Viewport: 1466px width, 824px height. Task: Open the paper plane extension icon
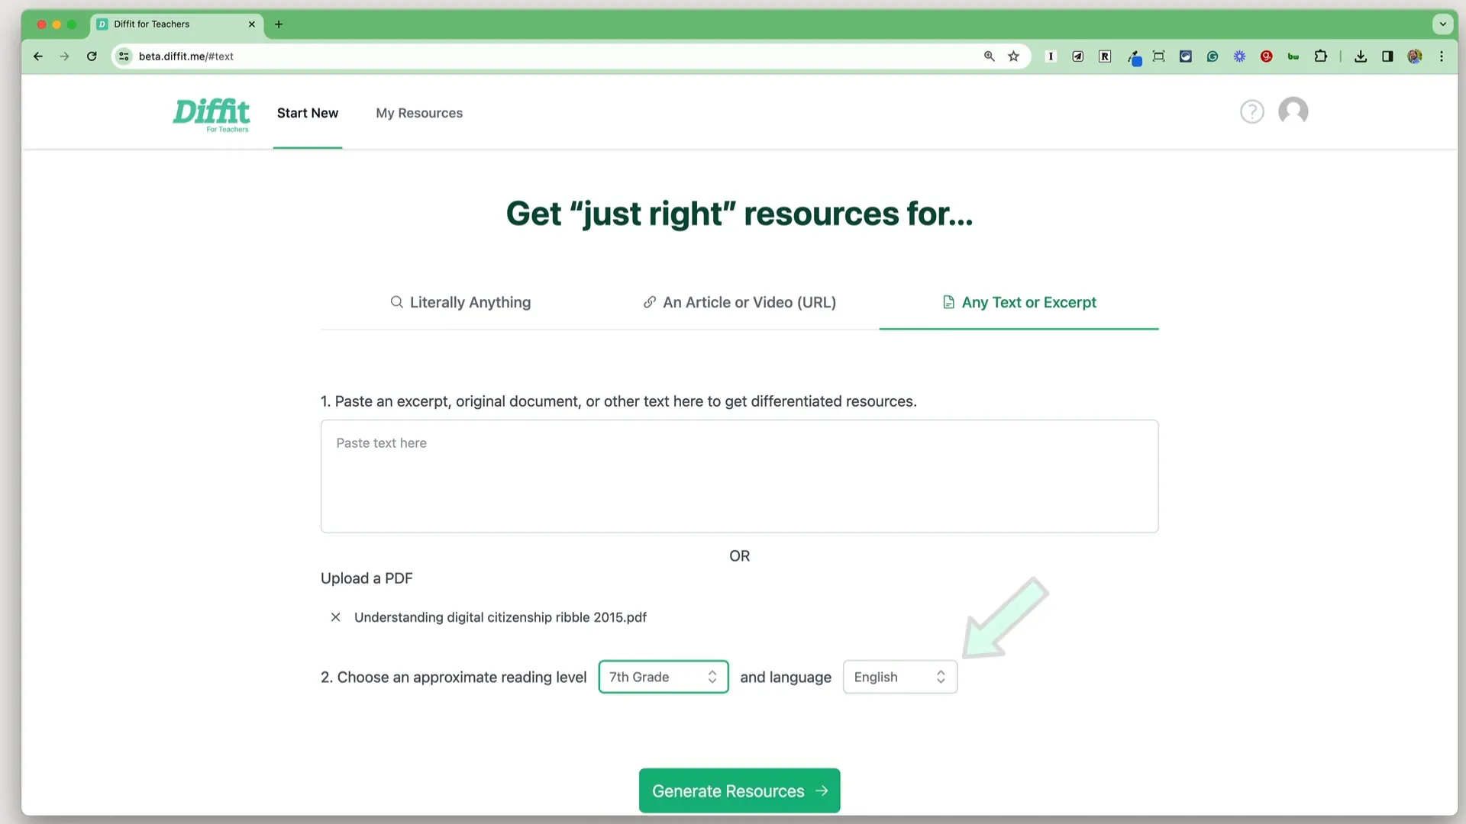coord(1078,56)
